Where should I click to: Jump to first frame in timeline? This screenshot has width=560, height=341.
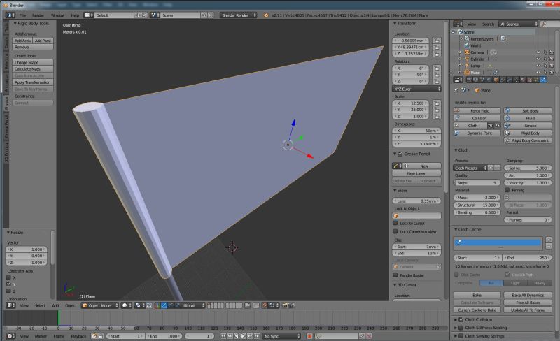coord(223,336)
